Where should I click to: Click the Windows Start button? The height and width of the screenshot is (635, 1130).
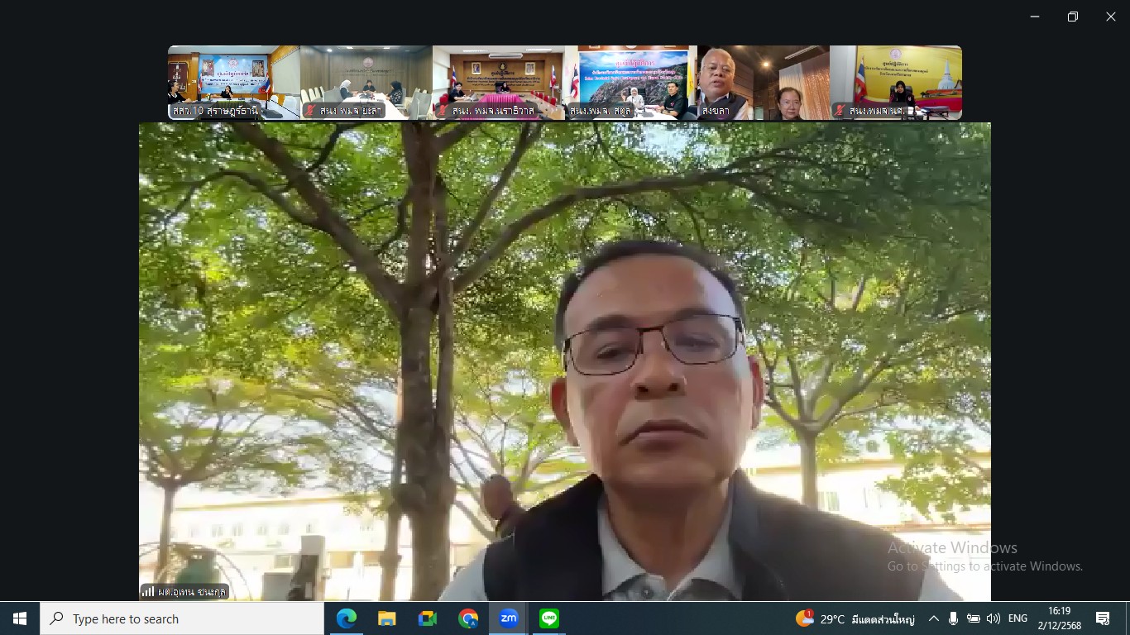point(20,618)
